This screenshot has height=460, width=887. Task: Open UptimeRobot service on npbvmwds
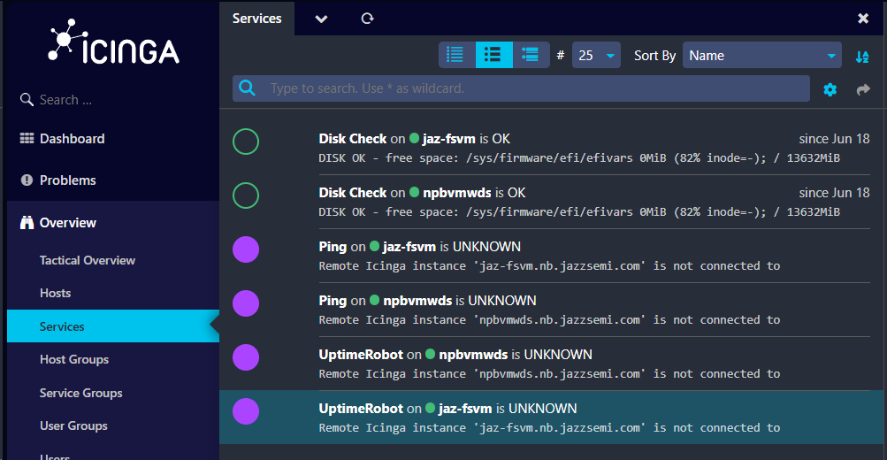[x=361, y=354]
